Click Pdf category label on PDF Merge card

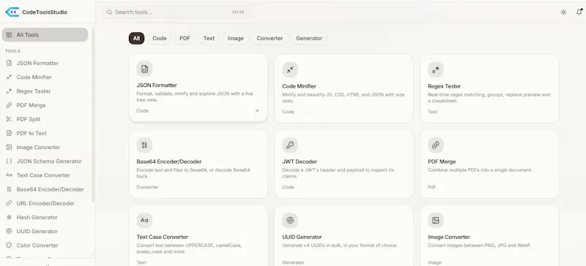431,187
